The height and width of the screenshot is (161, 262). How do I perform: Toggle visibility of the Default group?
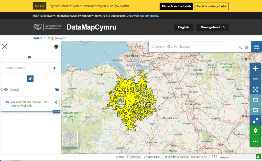tap(6, 90)
